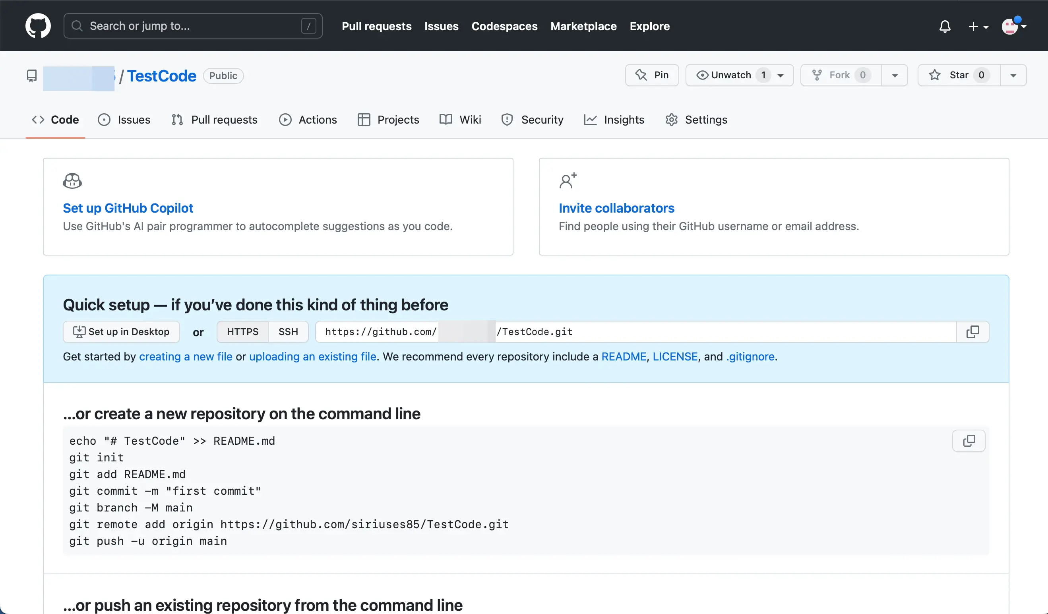The height and width of the screenshot is (614, 1048).
Task: Select the Actions tab play-circle icon
Action: [x=285, y=119]
